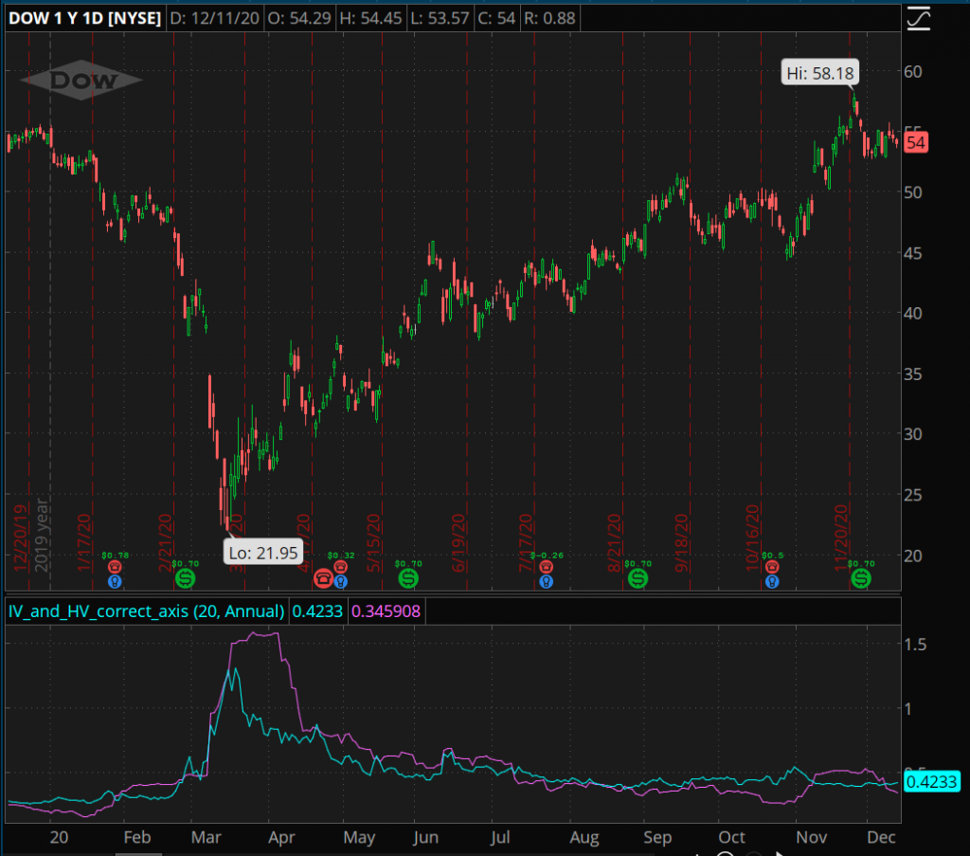Screen dimensions: 970x856
Task: Click the green dividend icon in late November
Action: pyautogui.click(x=861, y=578)
